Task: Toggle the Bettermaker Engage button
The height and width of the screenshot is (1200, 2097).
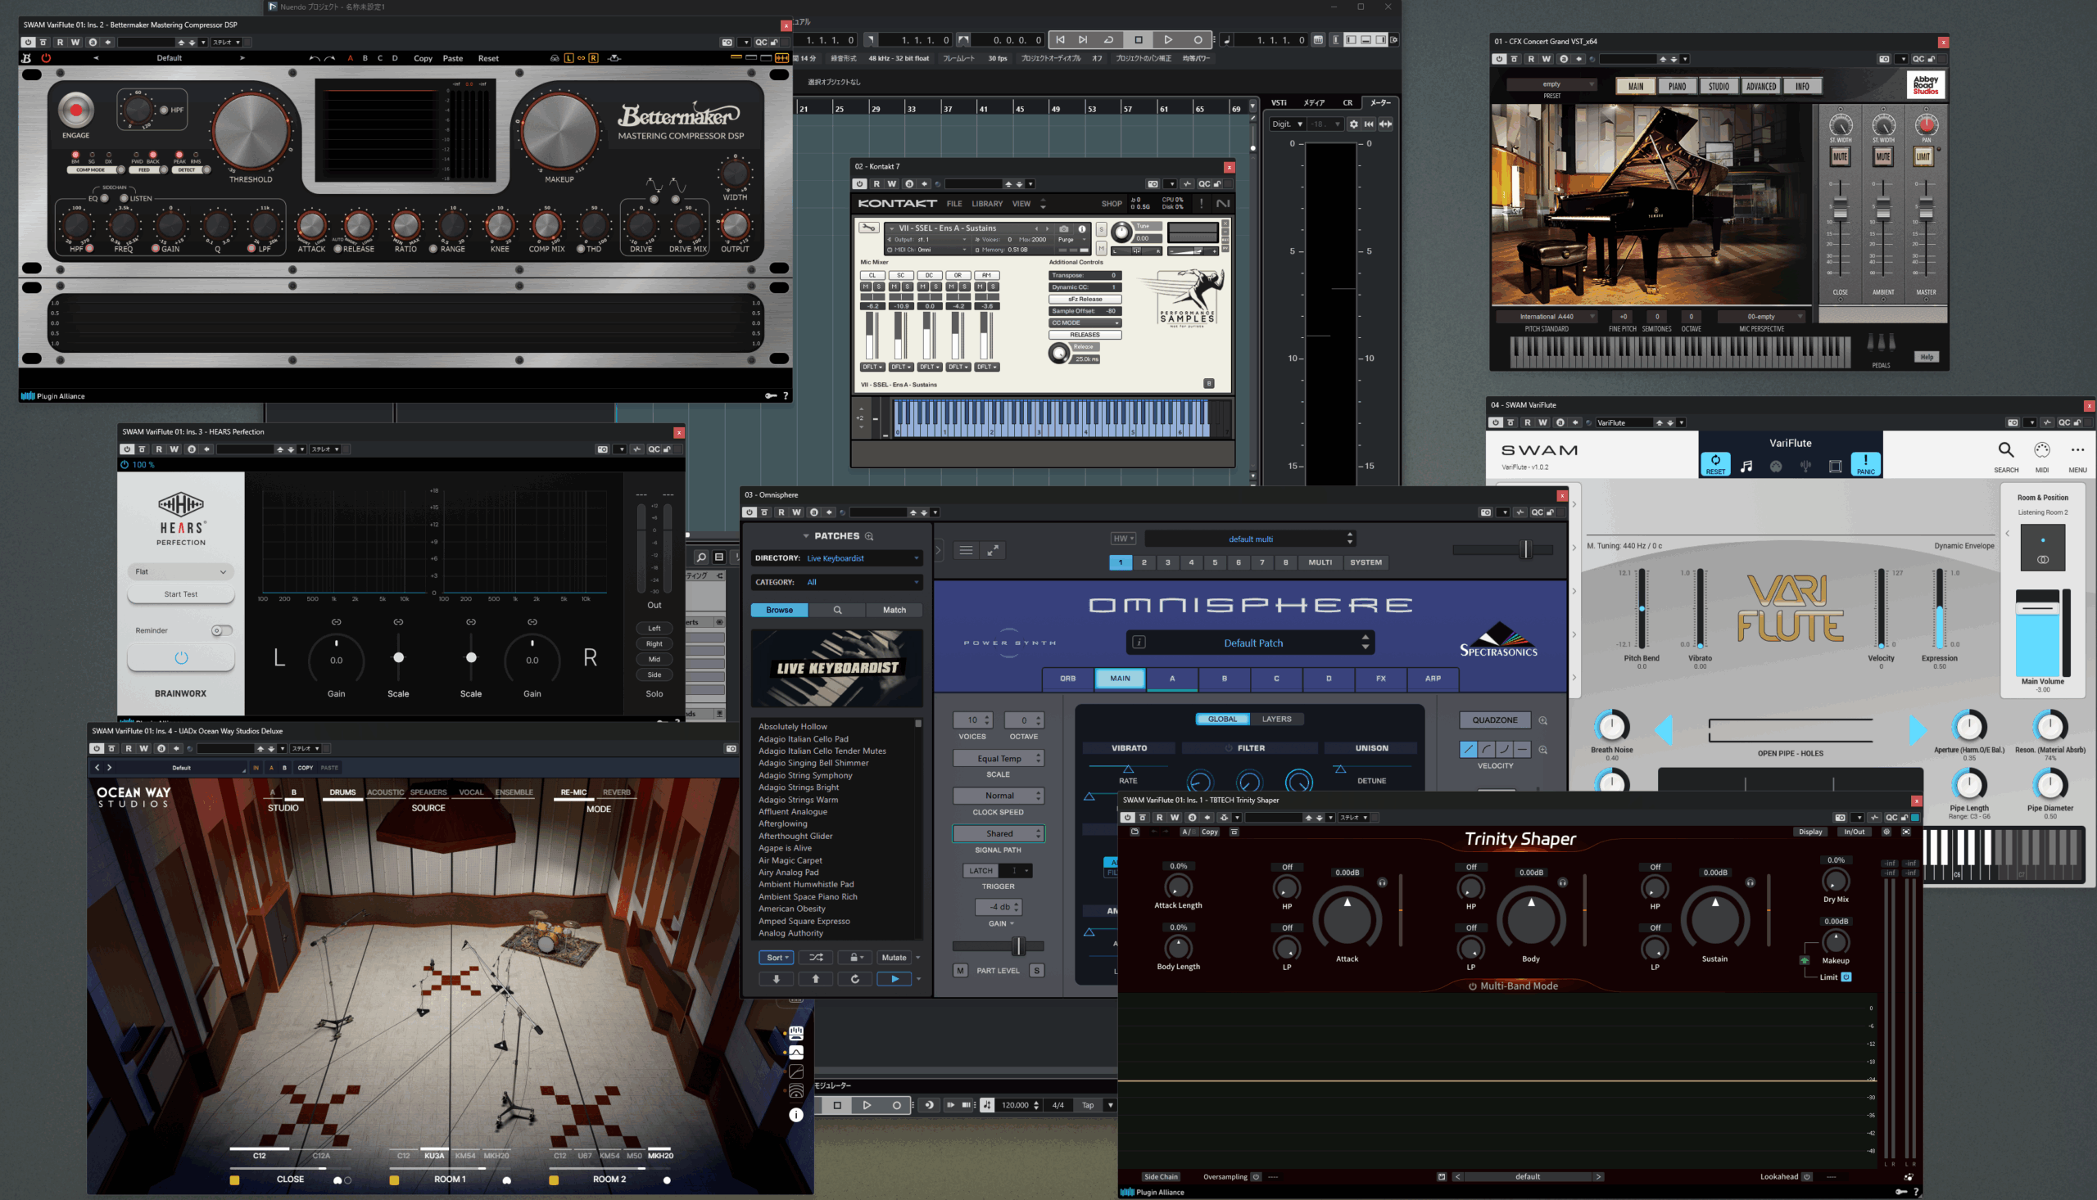Action: 76,111
